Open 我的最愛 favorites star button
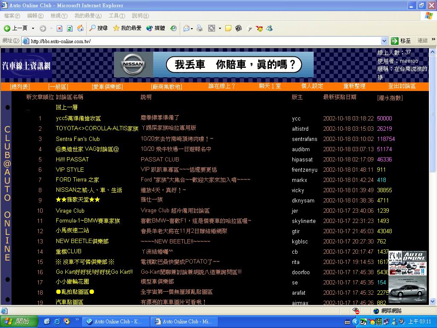The image size is (437, 328). point(127,28)
